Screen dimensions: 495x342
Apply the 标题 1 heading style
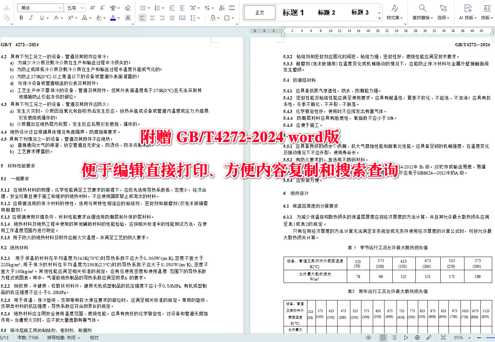(x=293, y=12)
